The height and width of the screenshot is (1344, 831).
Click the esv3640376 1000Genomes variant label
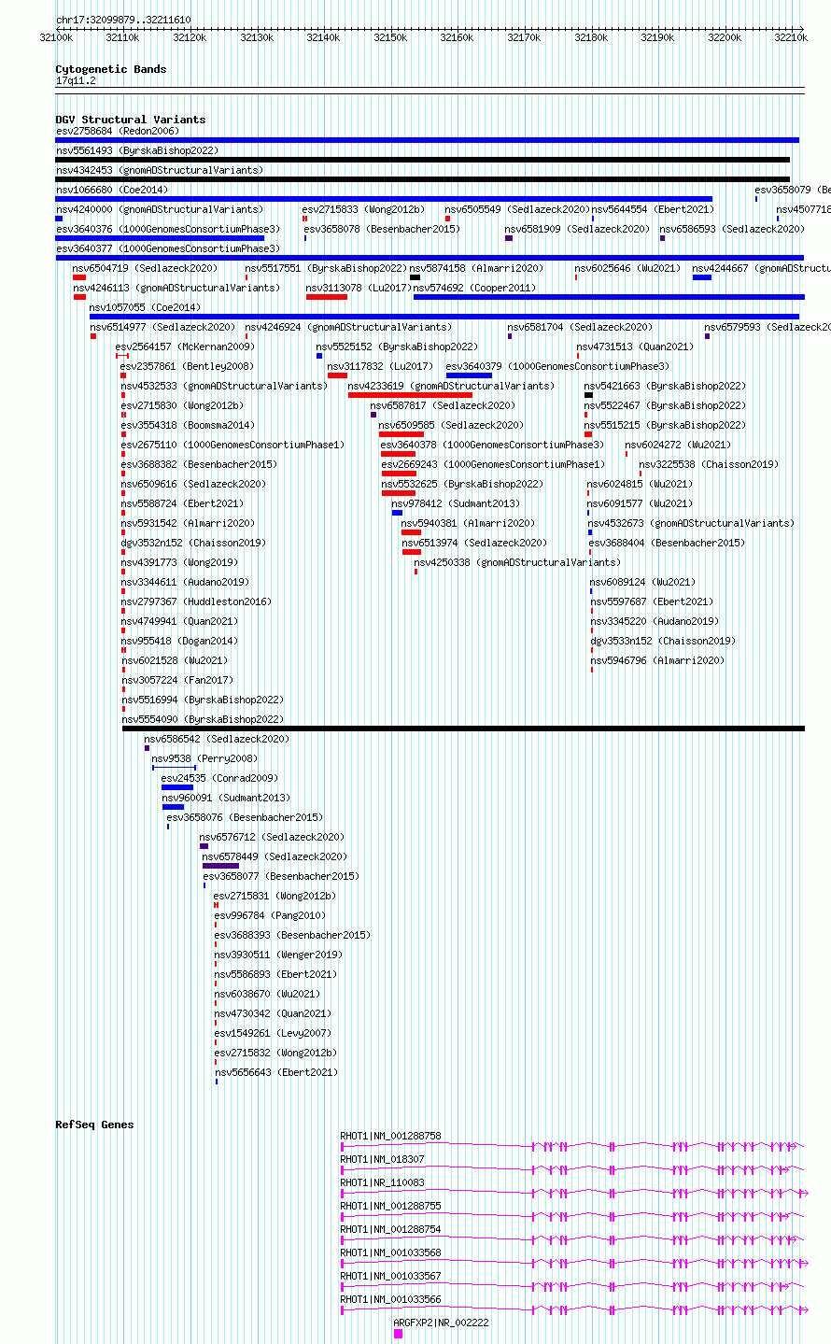(168, 229)
